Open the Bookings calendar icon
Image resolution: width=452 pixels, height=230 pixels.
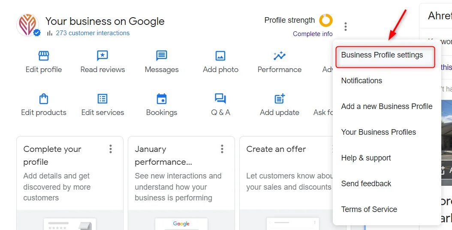pyautogui.click(x=161, y=99)
